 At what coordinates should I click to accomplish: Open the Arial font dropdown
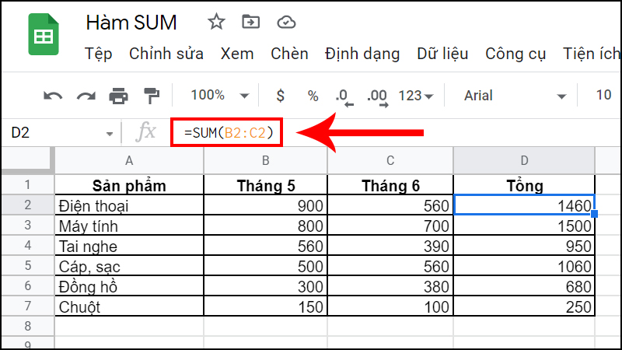515,96
